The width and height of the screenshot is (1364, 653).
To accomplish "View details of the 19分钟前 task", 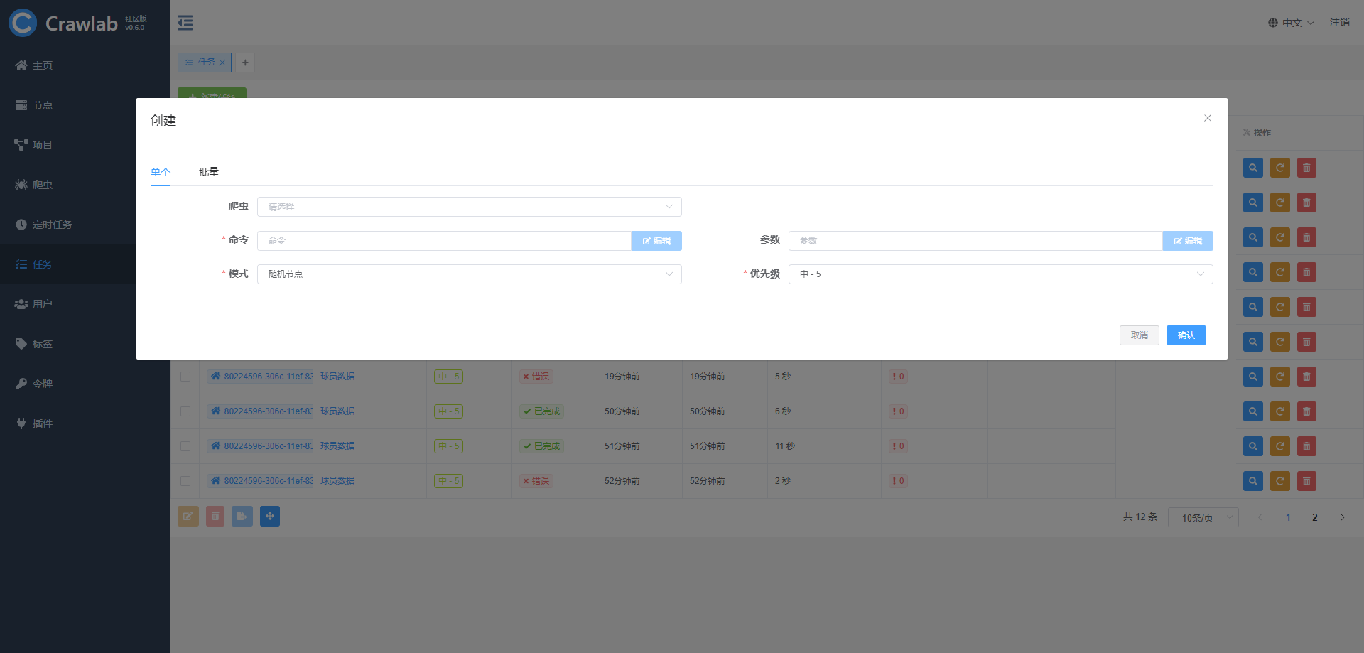I will tap(1253, 377).
